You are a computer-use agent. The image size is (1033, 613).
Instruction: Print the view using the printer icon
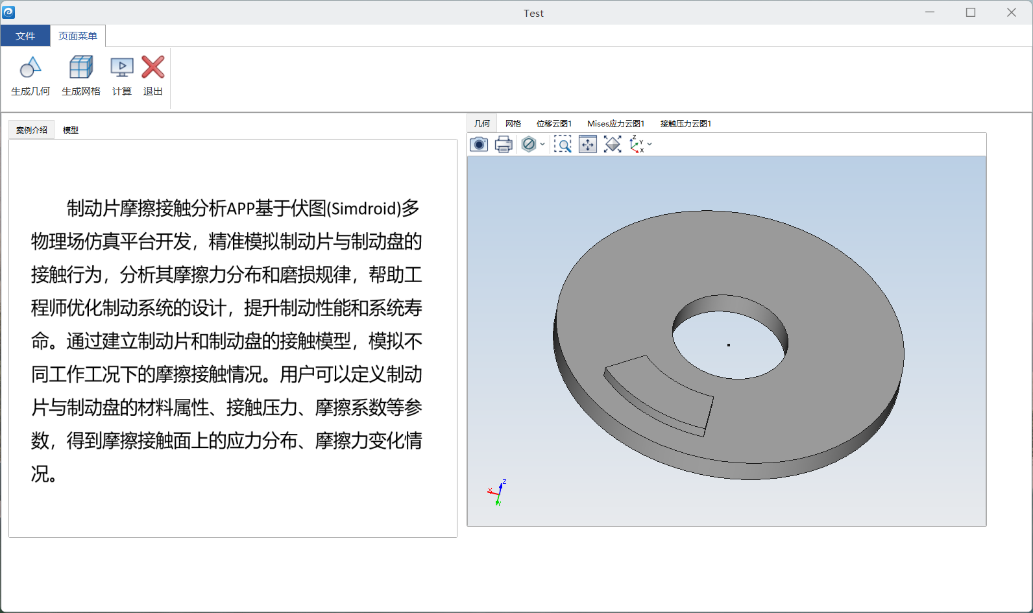[x=504, y=144]
